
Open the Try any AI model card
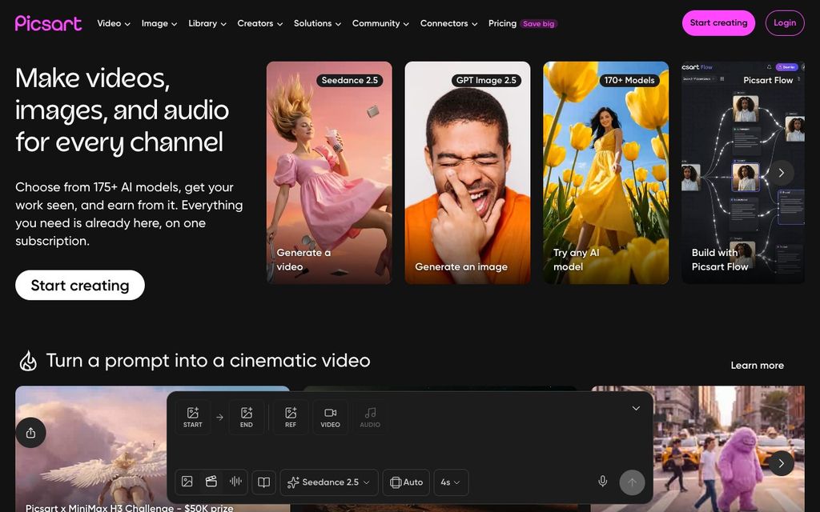coord(605,173)
